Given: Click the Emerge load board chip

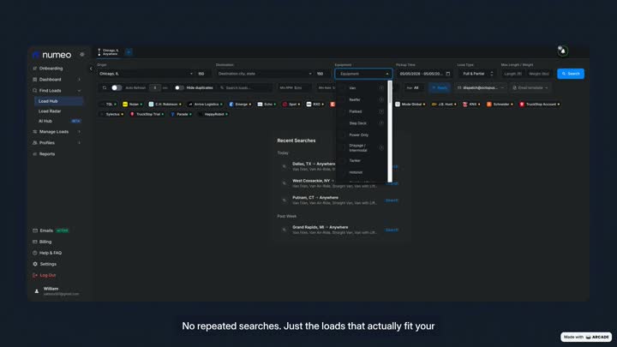Looking at the screenshot, I should pos(240,105).
